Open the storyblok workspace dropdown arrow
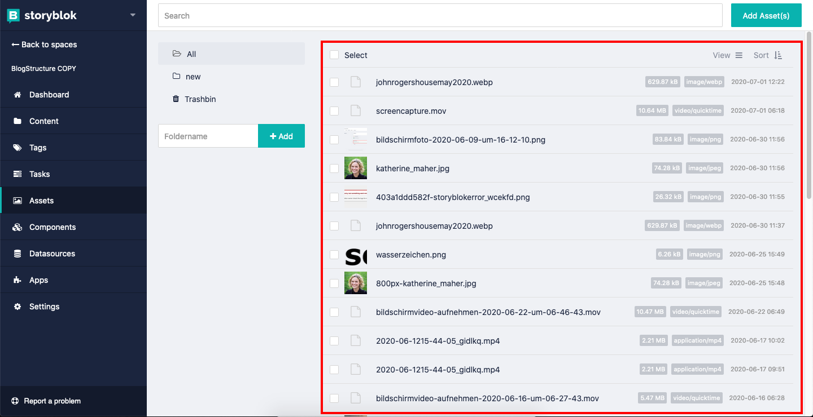813x417 pixels. tap(133, 15)
